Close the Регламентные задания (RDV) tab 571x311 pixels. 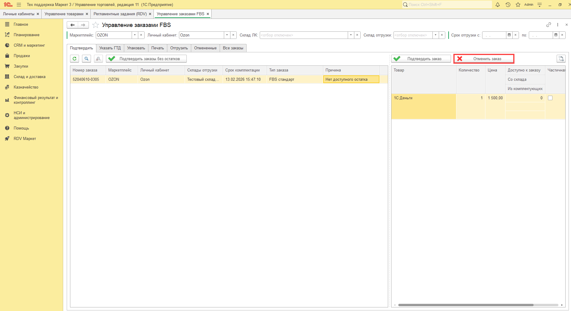(x=150, y=14)
